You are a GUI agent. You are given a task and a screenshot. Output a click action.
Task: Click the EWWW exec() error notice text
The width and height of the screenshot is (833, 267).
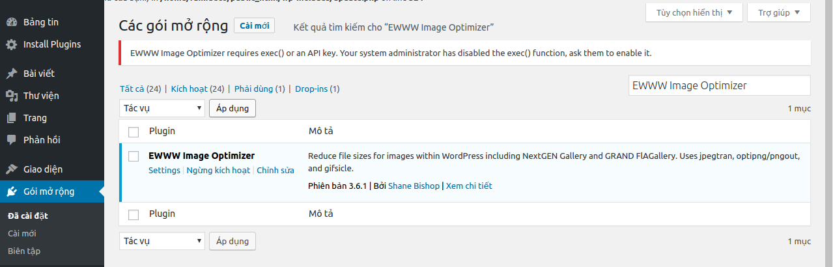click(x=391, y=53)
